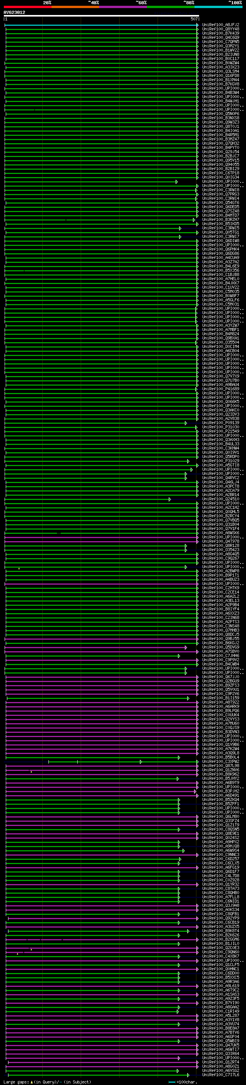This screenshot has width=246, height=1085.
Task: Select the UniRef100_C3RWI5 hit label
Action: click(x=221, y=228)
